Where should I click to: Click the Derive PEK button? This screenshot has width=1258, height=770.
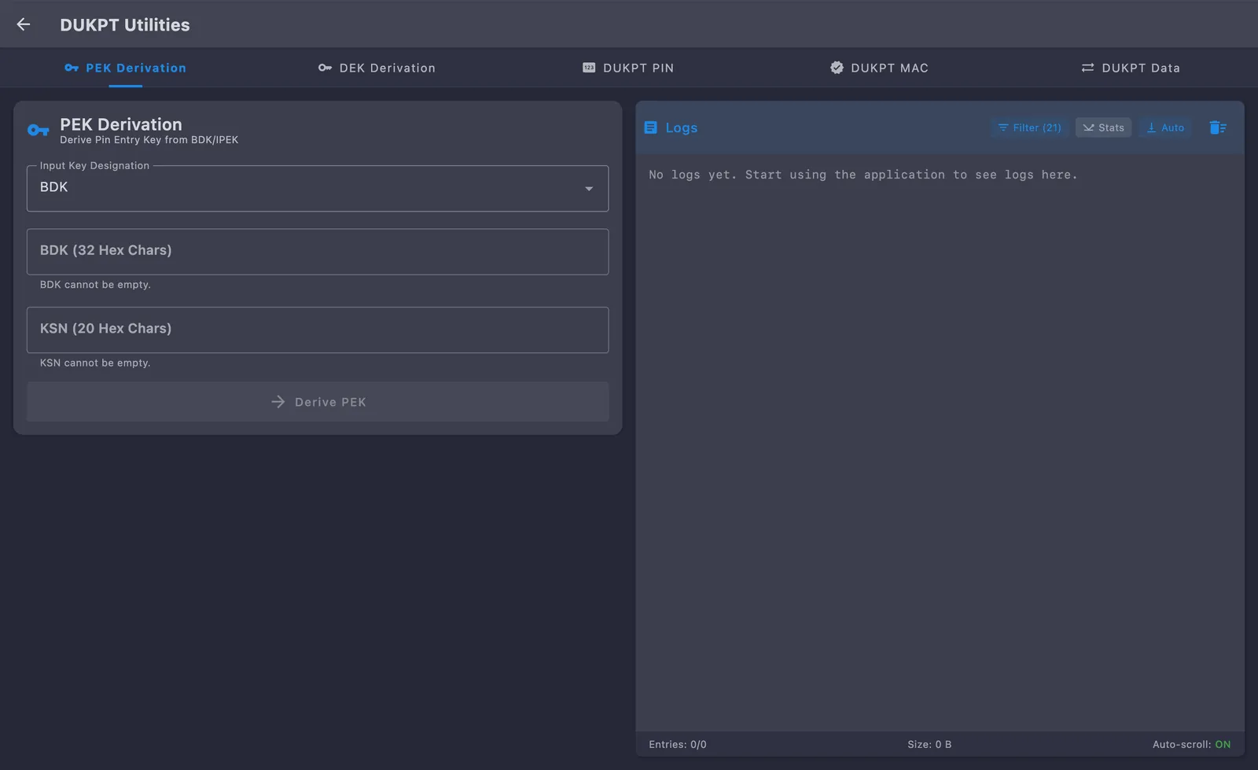point(318,402)
